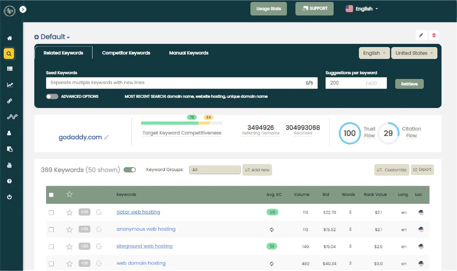Click the pencil edit project icon

[x=421, y=35]
